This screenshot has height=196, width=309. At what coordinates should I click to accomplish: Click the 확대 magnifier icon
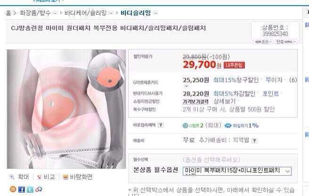click(x=12, y=177)
